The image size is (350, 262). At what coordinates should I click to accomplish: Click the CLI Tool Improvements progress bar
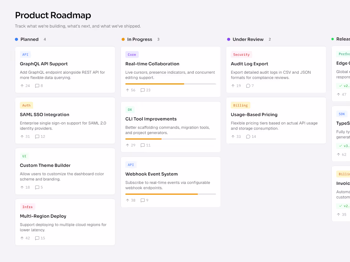coord(171,139)
